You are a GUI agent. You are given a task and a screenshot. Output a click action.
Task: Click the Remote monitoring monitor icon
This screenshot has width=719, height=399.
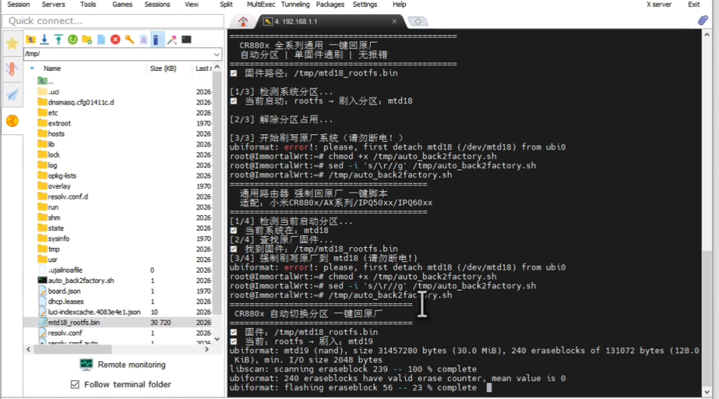tap(86, 365)
